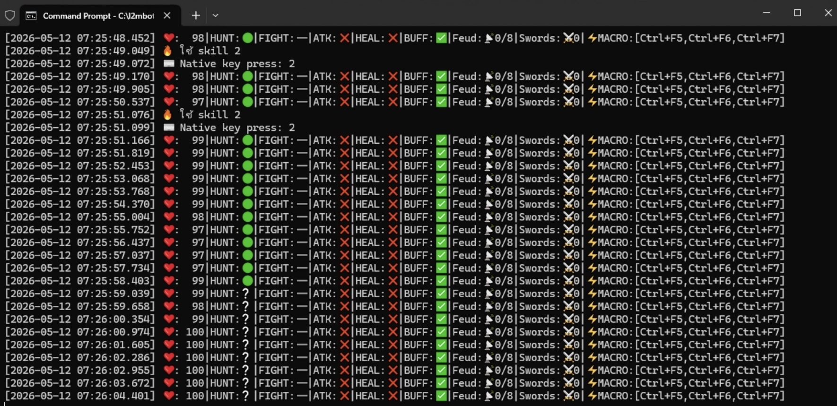Click the keyboard icon in the 07:25:51.099 line
This screenshot has width=837, height=406.
point(169,127)
